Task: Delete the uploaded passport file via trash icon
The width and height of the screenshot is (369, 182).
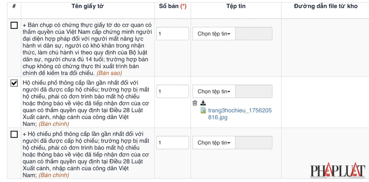Action: 195,103
